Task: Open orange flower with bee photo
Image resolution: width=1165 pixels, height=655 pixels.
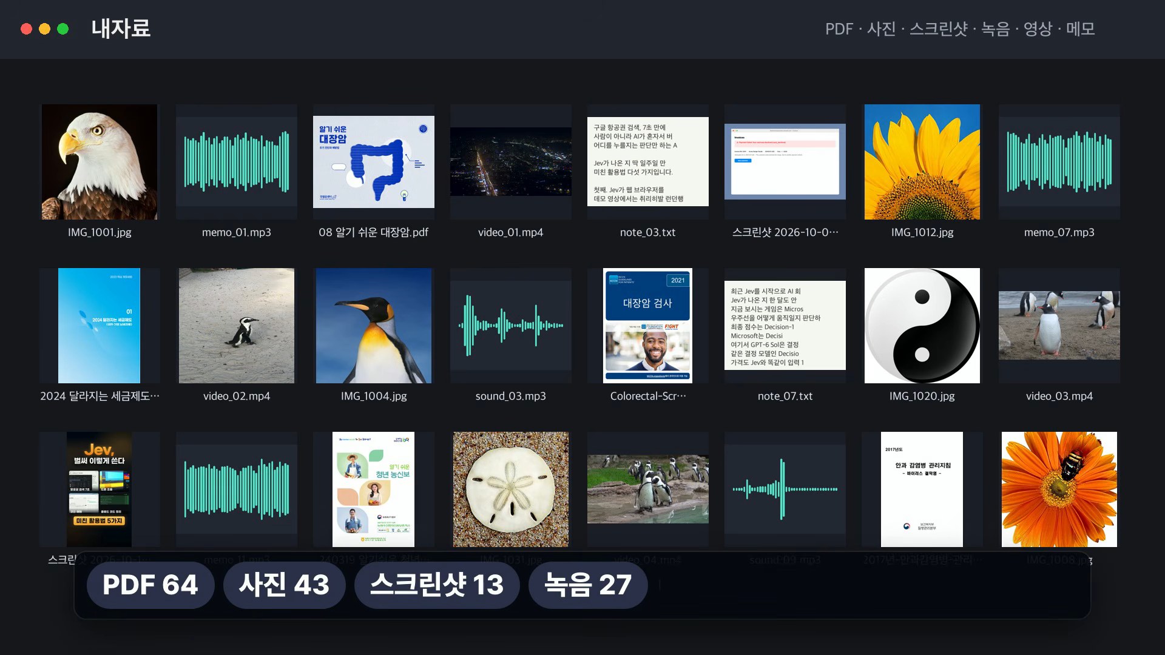Action: click(x=1059, y=489)
